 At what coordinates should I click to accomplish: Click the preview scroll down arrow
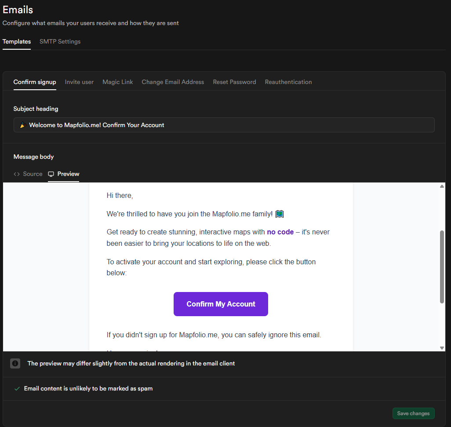click(x=442, y=348)
